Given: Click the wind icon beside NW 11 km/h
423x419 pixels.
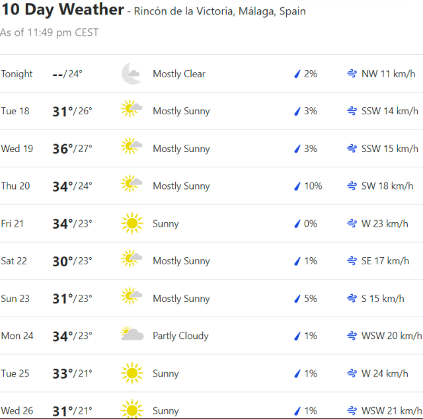Looking at the screenshot, I should pyautogui.click(x=352, y=74).
